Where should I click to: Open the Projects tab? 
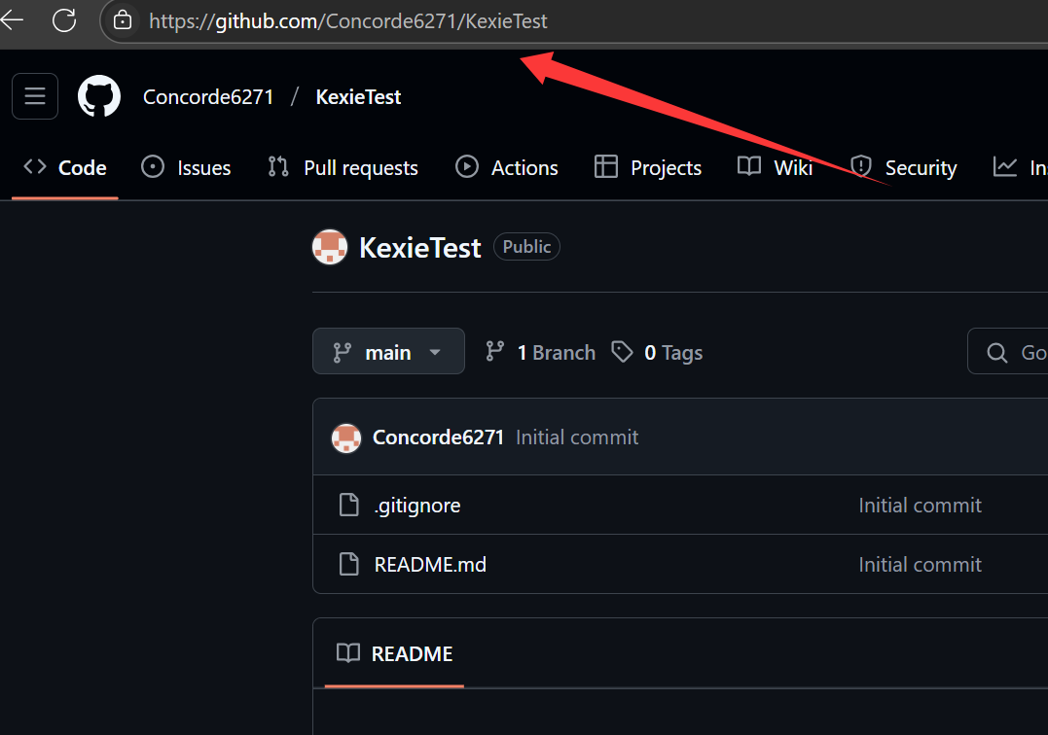[648, 167]
